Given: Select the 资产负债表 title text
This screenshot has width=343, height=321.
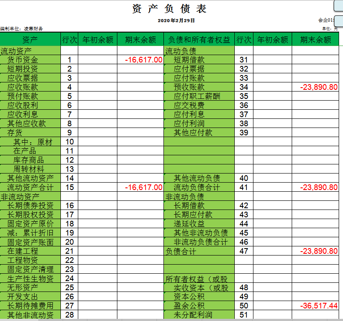Looking at the screenshot, I should pos(169,9).
